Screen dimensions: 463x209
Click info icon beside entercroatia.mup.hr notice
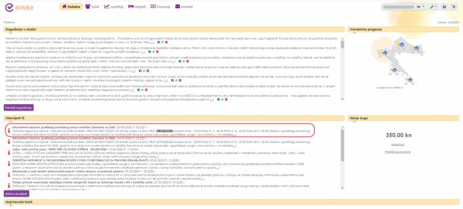tap(9, 174)
